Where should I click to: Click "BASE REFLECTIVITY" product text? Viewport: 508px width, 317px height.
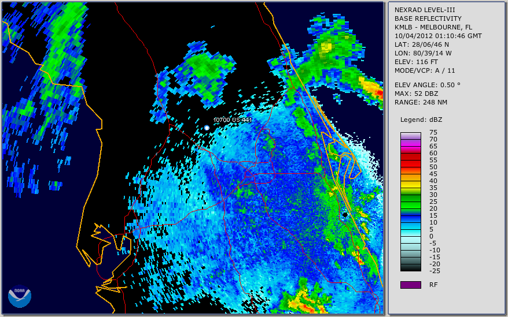tap(428, 18)
